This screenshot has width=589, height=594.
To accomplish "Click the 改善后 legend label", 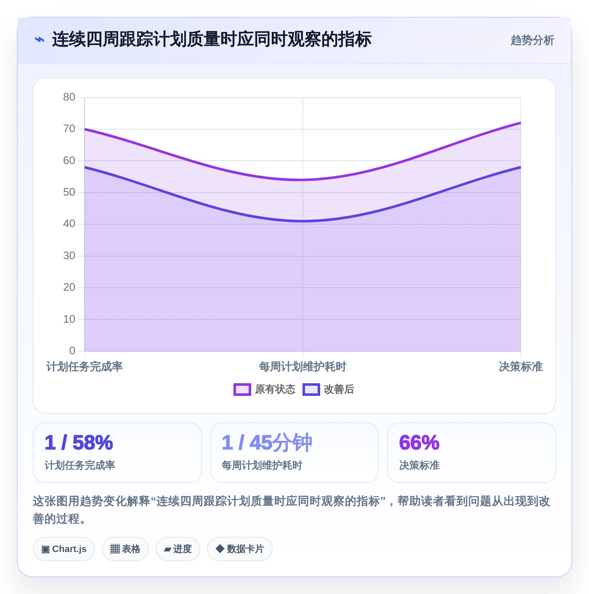I will [x=339, y=390].
